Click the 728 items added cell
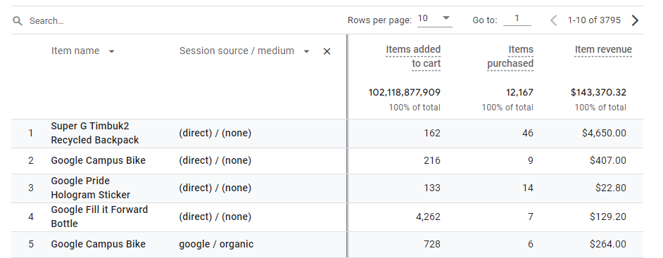This screenshot has width=663, height=258. [x=431, y=244]
